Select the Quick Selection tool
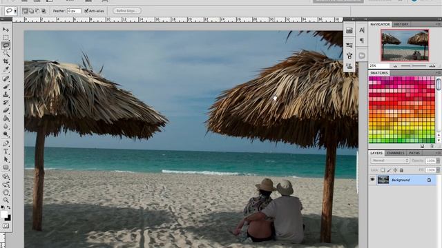Image resolution: width=442 pixels, height=248 pixels. tap(6, 53)
